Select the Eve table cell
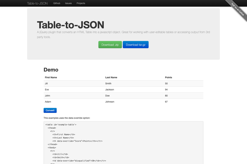Viewport: 247px width, 164px height. [47, 90]
